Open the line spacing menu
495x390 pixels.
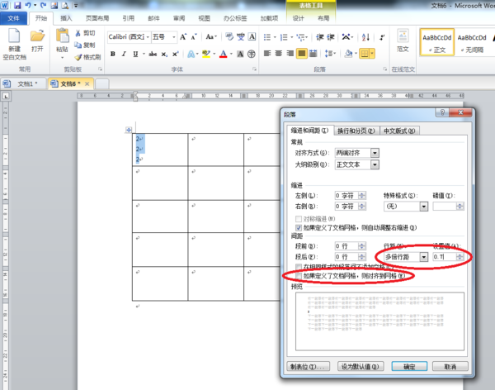coord(330,54)
